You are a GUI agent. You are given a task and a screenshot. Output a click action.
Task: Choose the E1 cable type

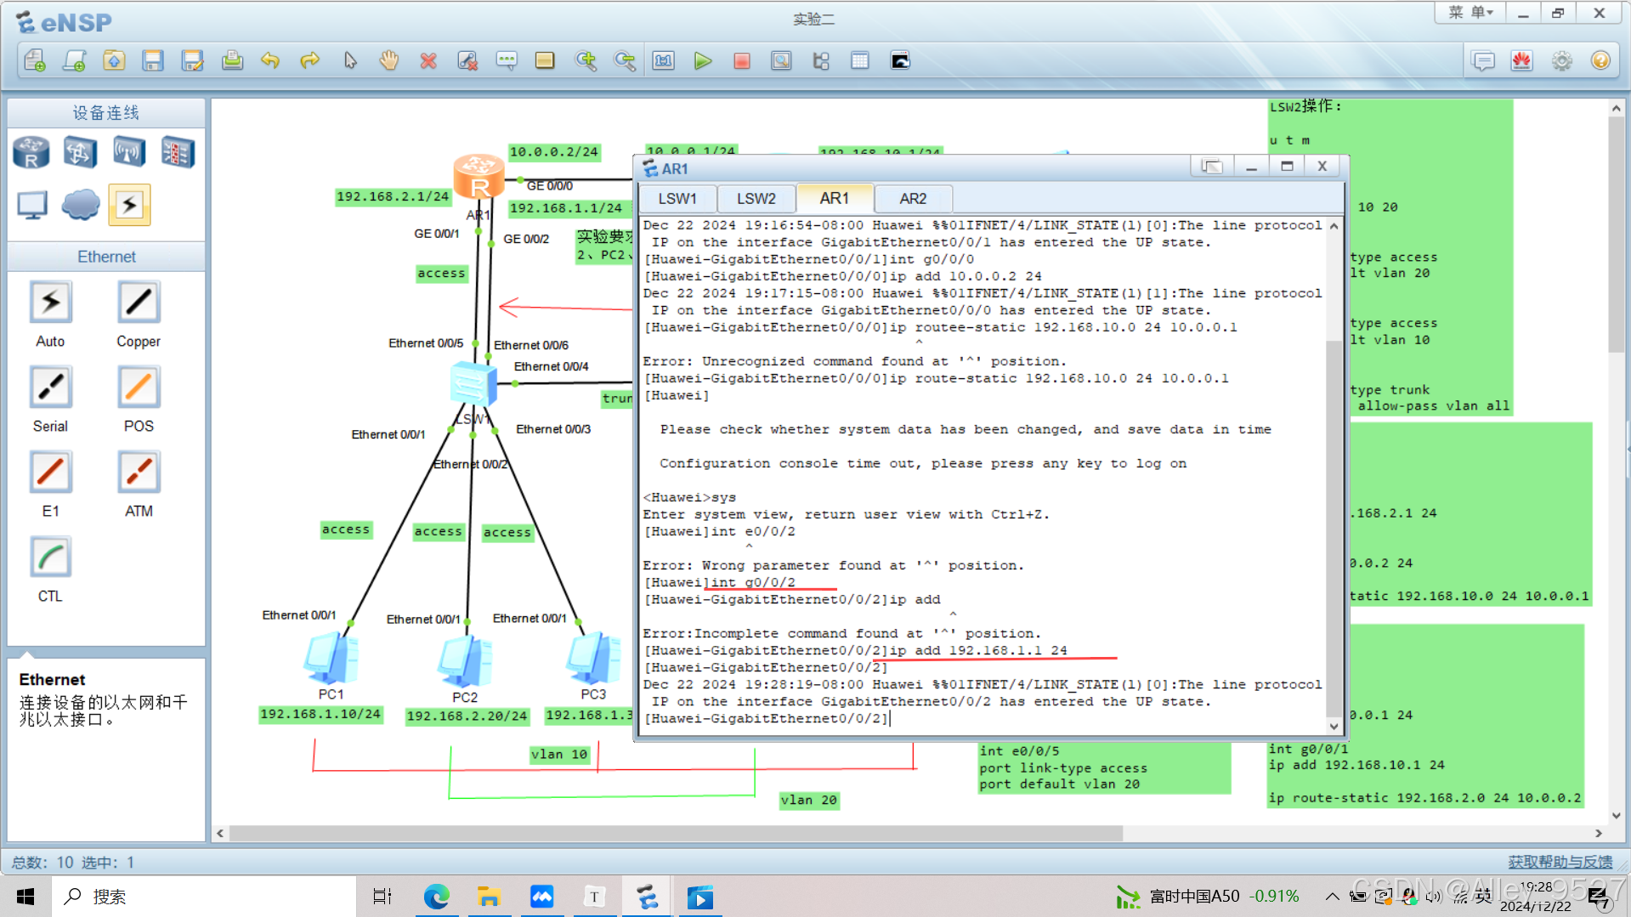point(50,473)
